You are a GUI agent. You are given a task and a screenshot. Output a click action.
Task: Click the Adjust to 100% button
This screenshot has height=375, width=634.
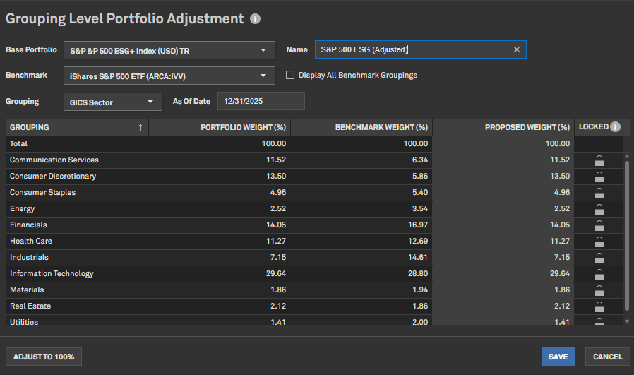pyautogui.click(x=44, y=357)
